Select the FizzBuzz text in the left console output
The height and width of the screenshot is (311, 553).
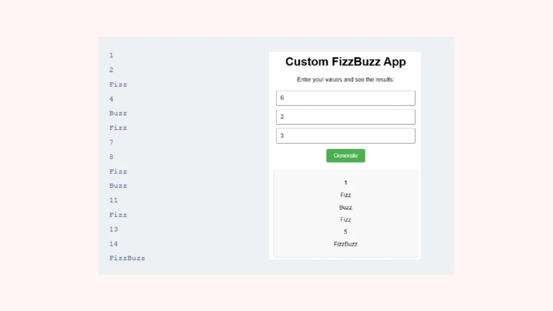click(127, 258)
